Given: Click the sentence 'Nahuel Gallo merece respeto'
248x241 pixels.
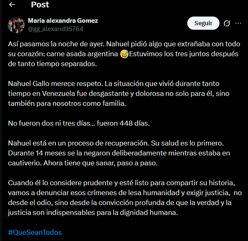Looking at the screenshot, I should pyautogui.click(x=55, y=84).
